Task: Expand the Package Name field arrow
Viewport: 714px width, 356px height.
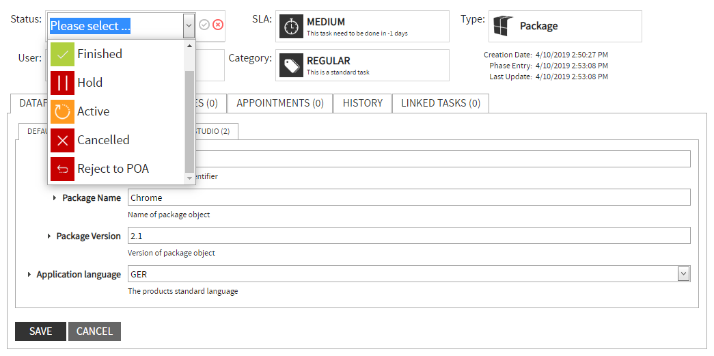Action: (x=55, y=198)
